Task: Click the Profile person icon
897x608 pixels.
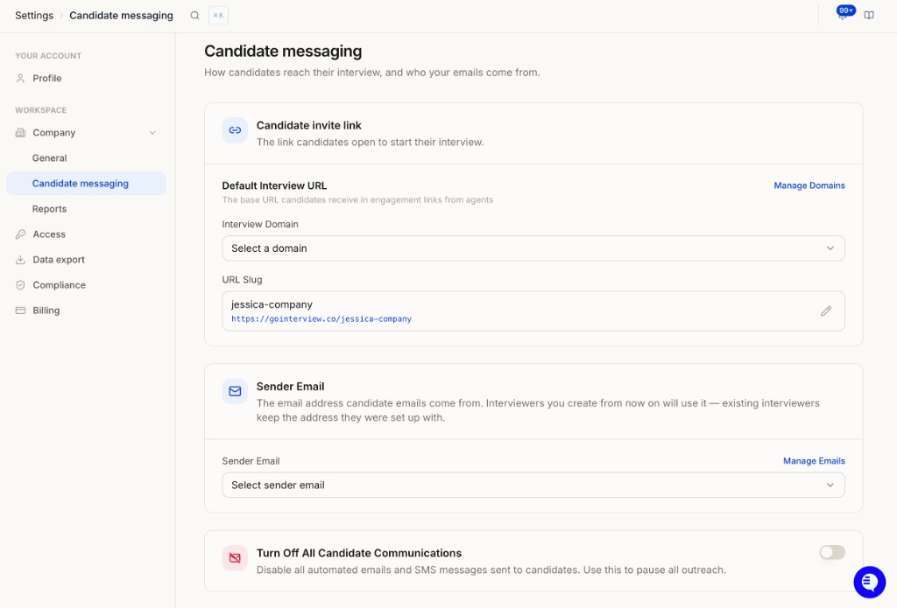Action: pos(21,78)
